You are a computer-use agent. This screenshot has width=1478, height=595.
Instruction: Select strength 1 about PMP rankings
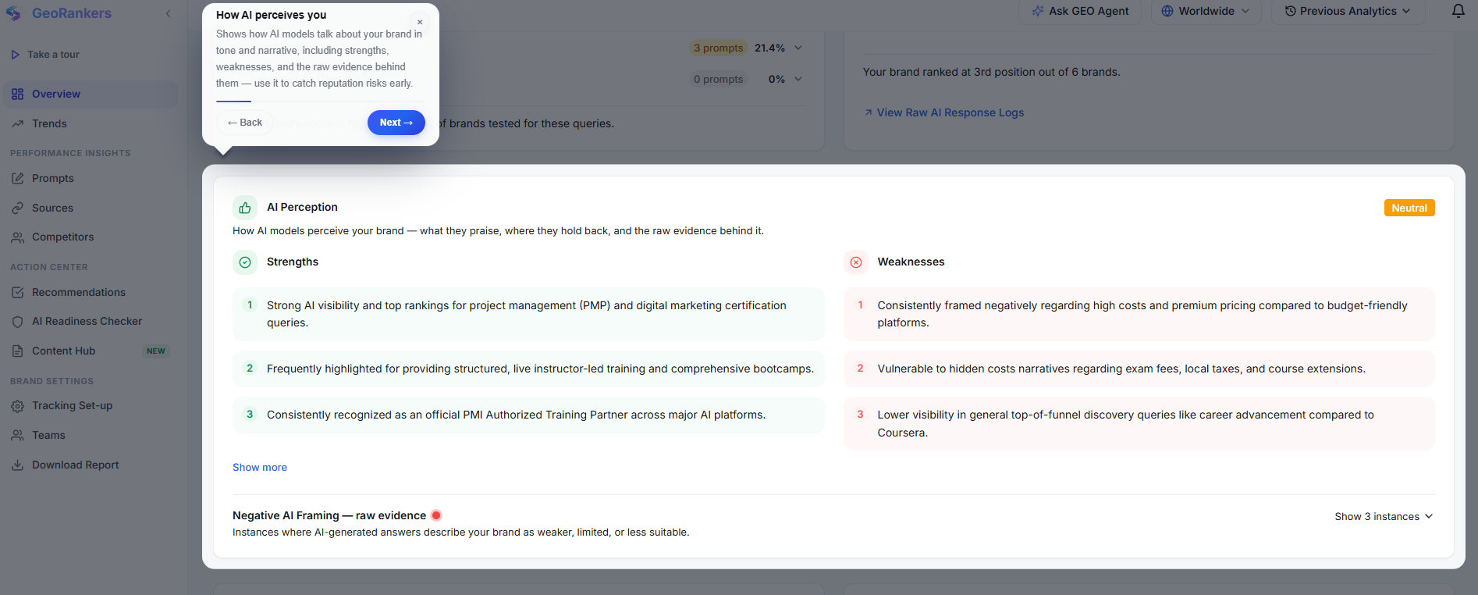tap(528, 314)
